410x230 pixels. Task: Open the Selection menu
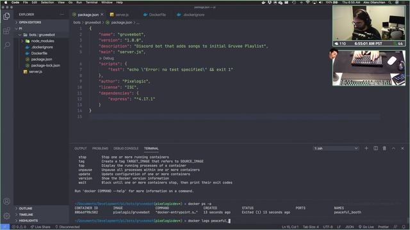47,3
